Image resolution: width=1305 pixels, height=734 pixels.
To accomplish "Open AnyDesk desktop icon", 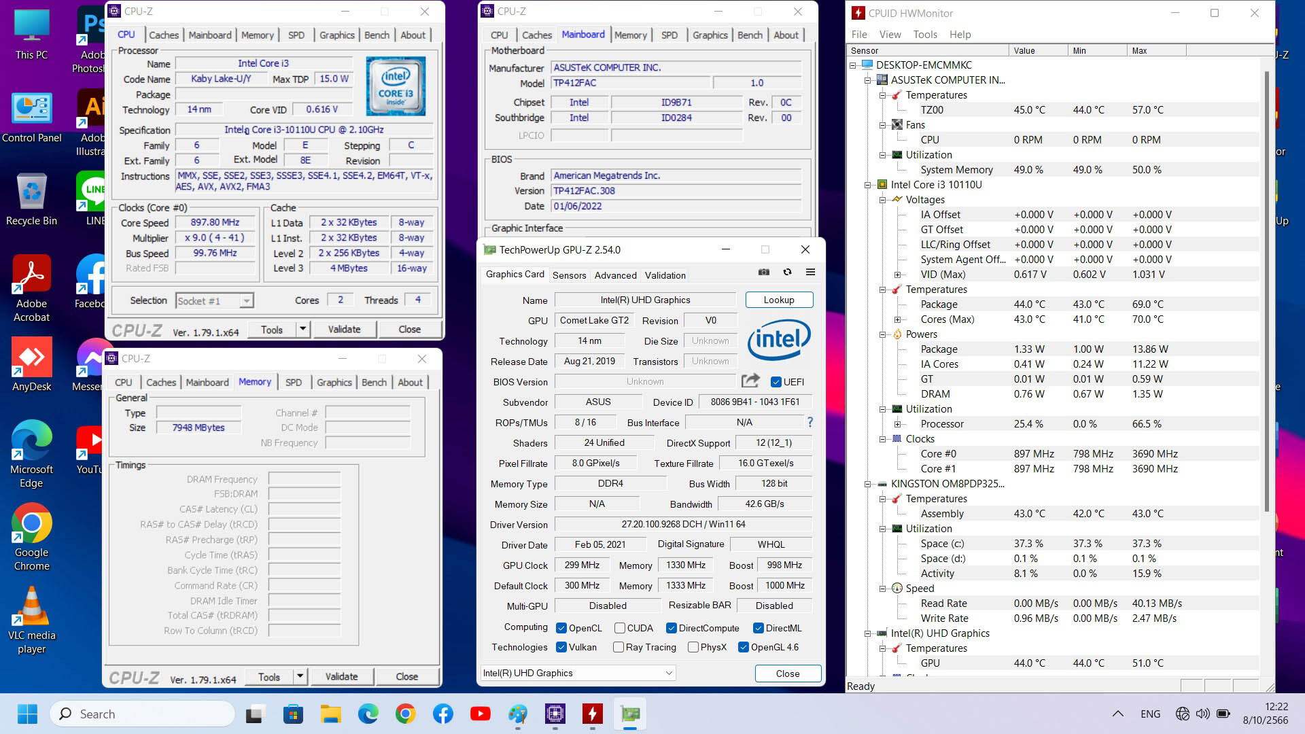I will (x=31, y=366).
